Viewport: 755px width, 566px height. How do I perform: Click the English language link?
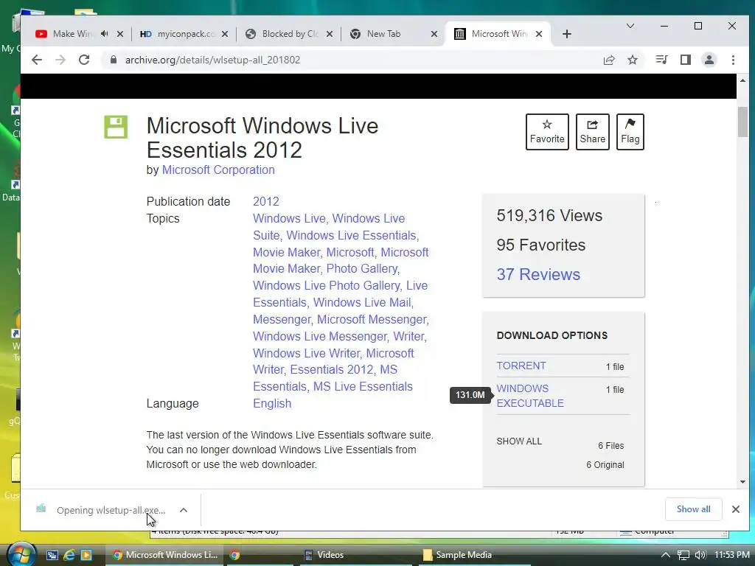pyautogui.click(x=272, y=403)
